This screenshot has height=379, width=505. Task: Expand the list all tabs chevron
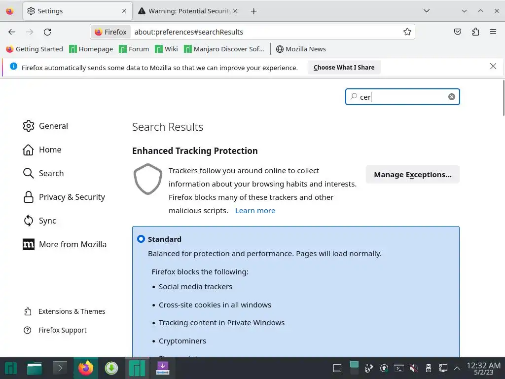click(427, 11)
